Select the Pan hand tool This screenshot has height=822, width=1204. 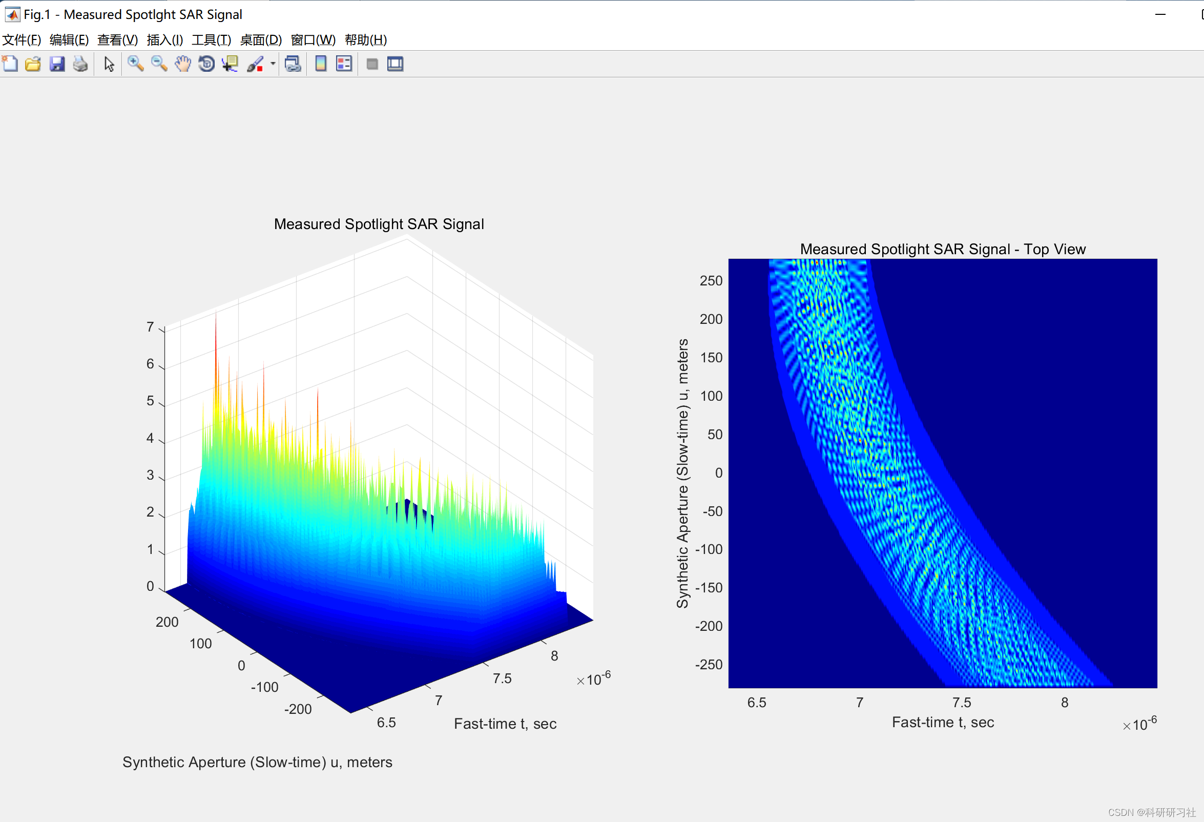click(182, 64)
